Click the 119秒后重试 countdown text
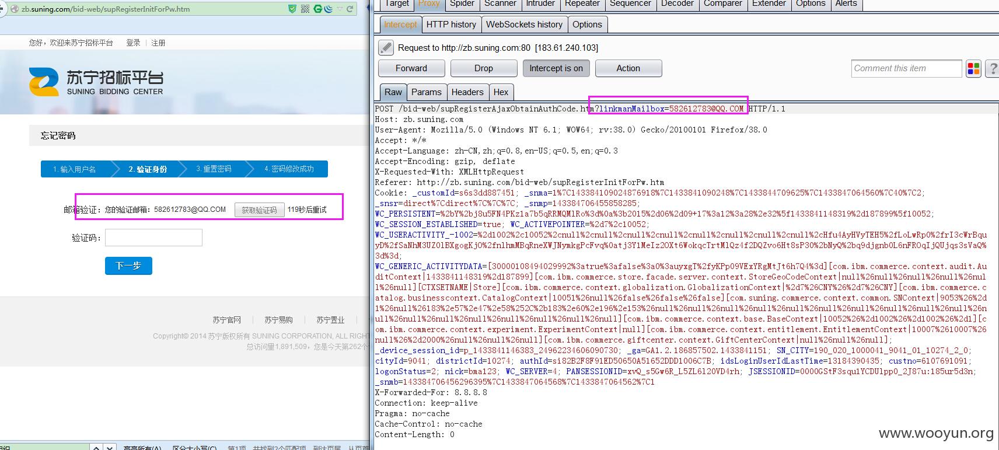 pos(307,210)
